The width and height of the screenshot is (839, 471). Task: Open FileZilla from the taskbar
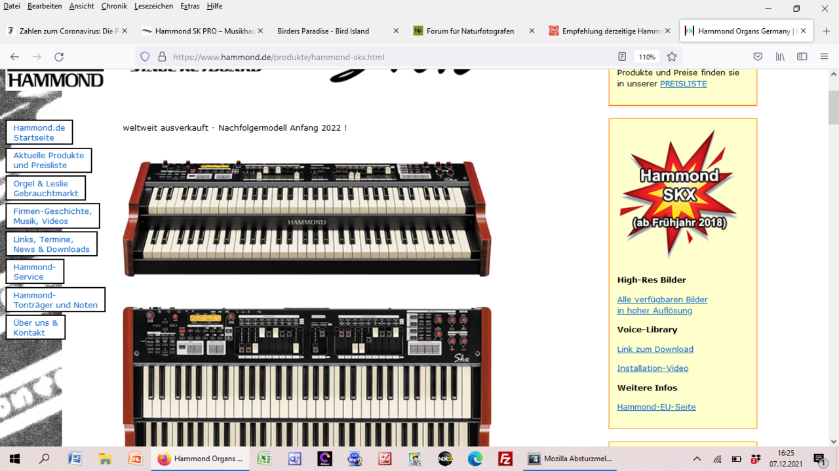coord(505,459)
